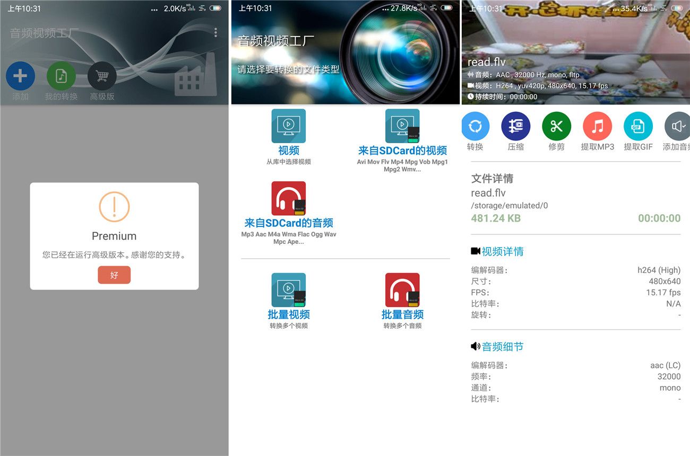690x456 pixels.
Task: Click the network speed 2.0K/s on left screen
Action: point(175,8)
